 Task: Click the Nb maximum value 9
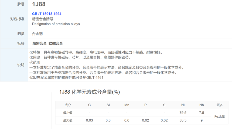(202, 120)
